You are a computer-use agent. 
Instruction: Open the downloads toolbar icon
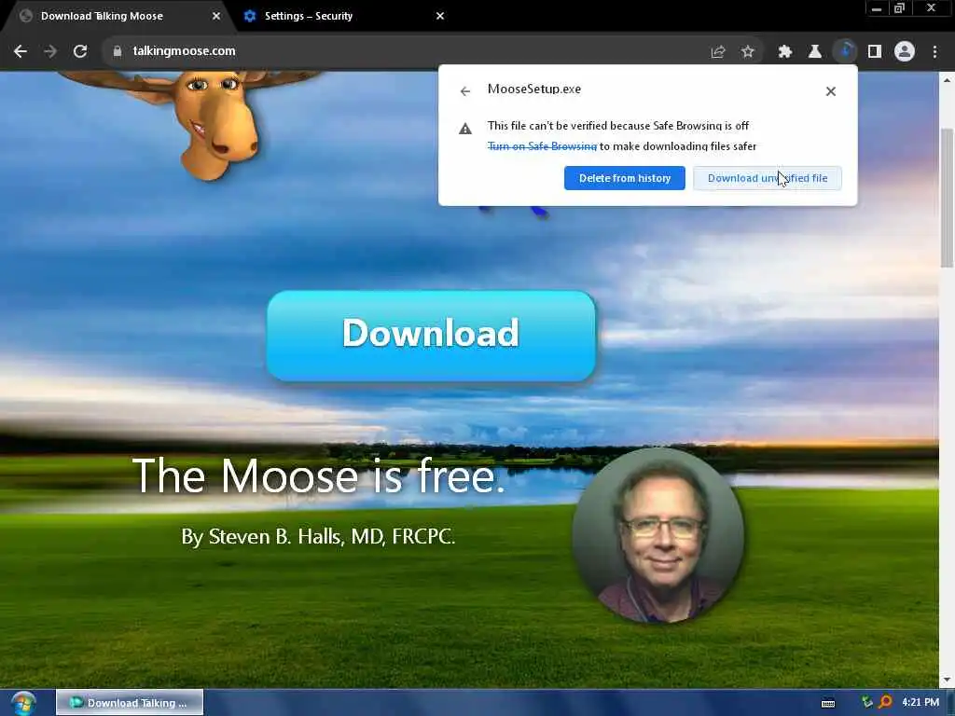click(x=845, y=52)
